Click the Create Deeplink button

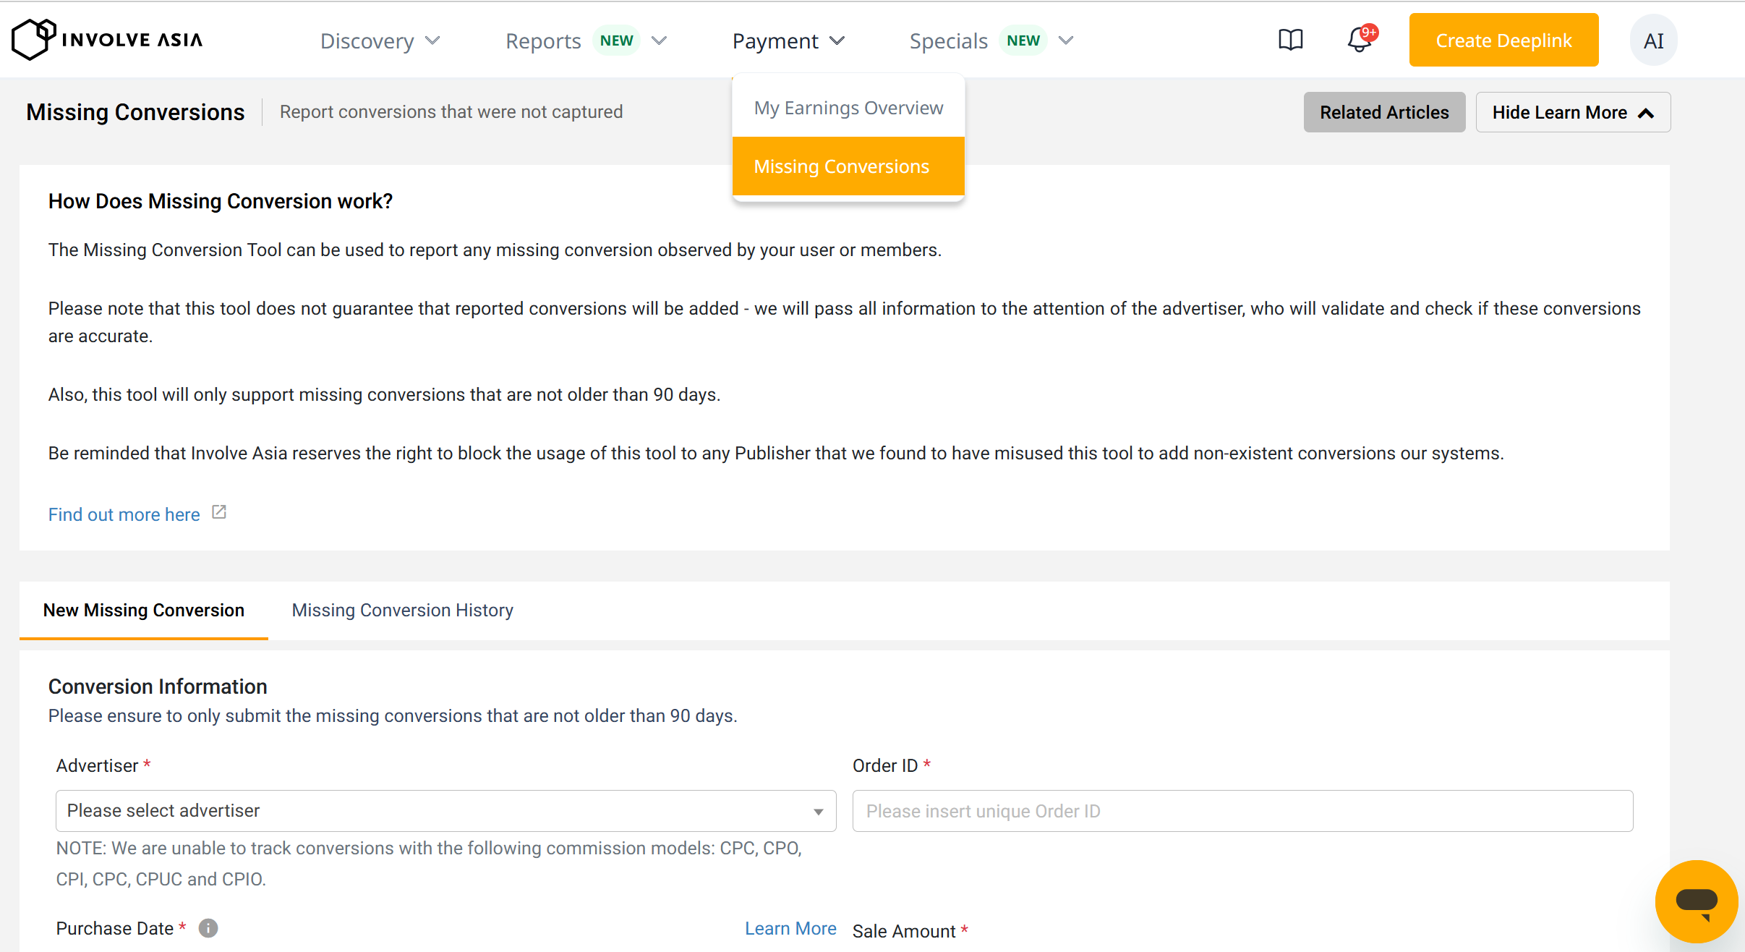[x=1503, y=40]
